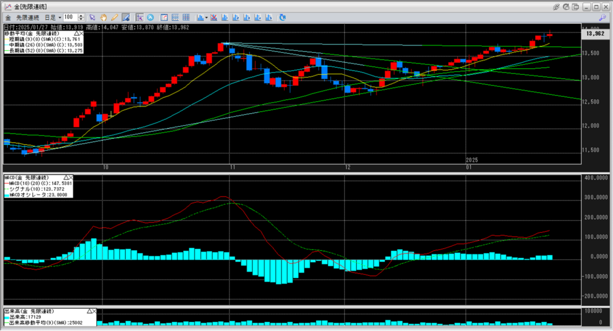The height and width of the screenshot is (331, 613).
Task: Select the arrow pointer tool
Action: click(x=92, y=17)
